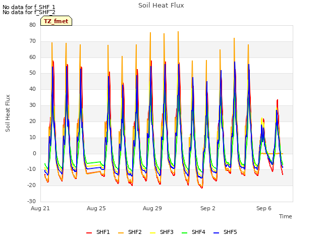Click the Sep 2 x-axis label
This screenshot has height=242, width=323.
[x=208, y=208]
